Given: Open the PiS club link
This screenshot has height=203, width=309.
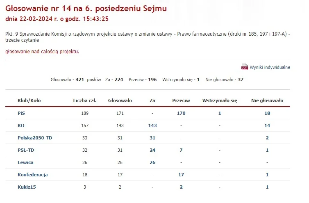Looking at the screenshot, I should [x=21, y=113].
